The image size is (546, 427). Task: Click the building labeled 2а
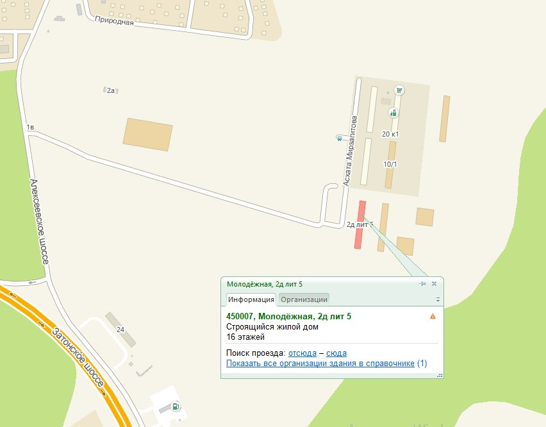coord(111,90)
